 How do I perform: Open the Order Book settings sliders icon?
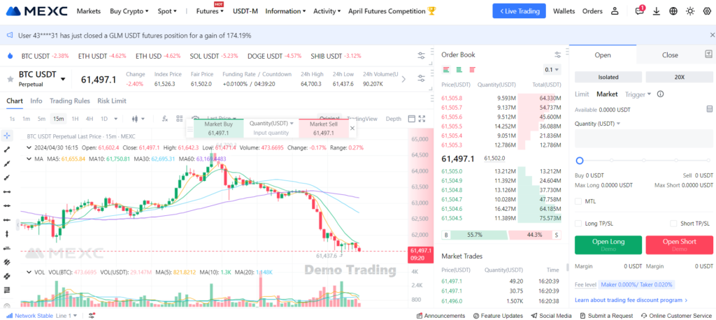pos(557,54)
